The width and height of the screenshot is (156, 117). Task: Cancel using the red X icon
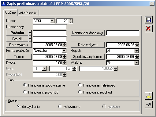pos(149,29)
